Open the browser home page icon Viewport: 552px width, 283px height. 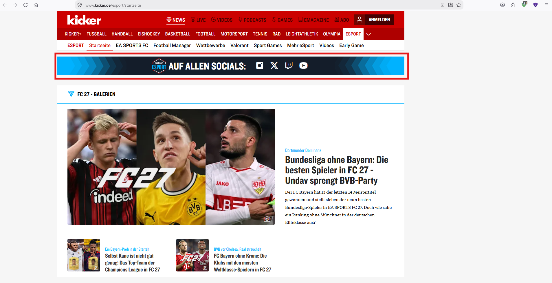coord(36,5)
